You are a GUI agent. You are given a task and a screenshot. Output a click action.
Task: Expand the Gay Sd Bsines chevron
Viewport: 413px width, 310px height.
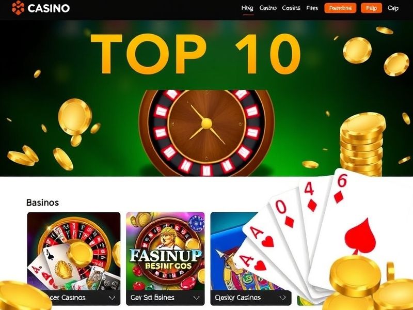[x=196, y=298]
